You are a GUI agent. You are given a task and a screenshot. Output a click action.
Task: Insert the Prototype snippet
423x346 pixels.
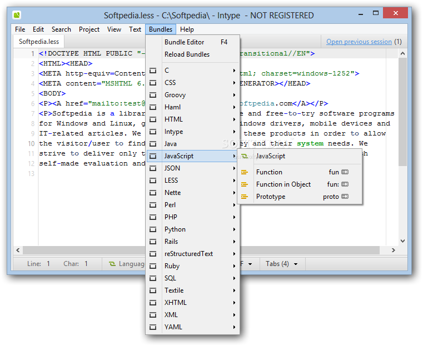click(300, 197)
